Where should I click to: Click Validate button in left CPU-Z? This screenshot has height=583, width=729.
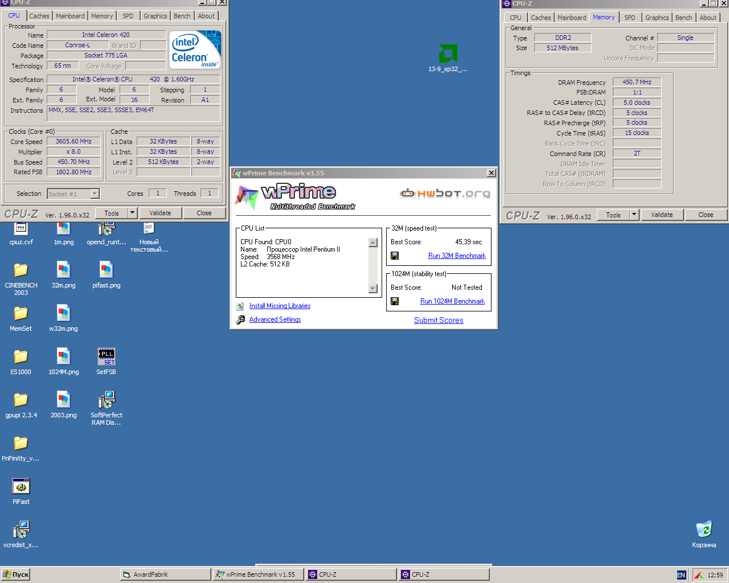click(160, 213)
